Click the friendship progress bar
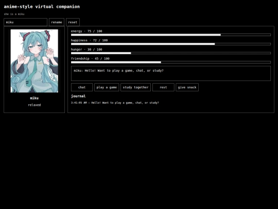 pyautogui.click(x=171, y=62)
